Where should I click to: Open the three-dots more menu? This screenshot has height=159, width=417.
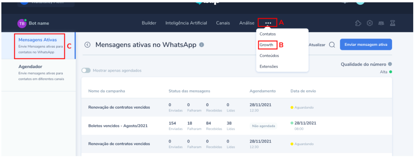click(x=268, y=23)
